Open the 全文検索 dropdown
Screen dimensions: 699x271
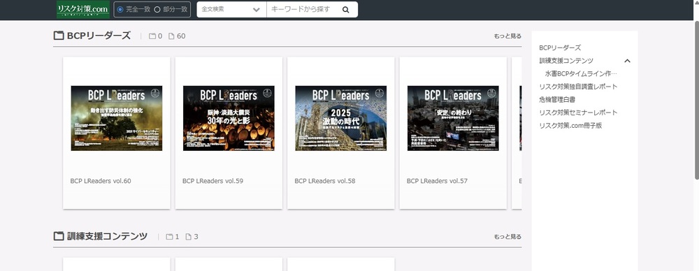click(x=231, y=9)
